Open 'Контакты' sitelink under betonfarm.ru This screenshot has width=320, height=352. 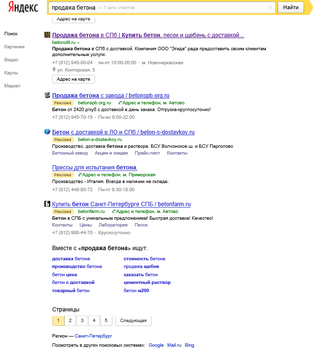[x=62, y=225]
